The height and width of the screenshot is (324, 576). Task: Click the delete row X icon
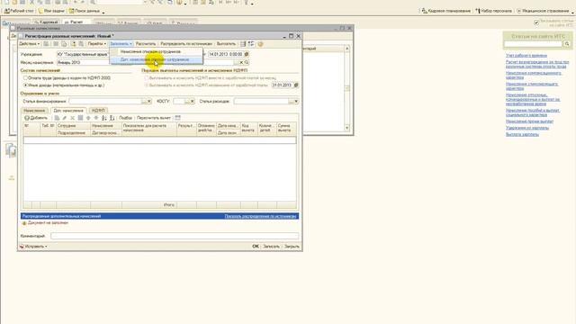click(x=72, y=118)
